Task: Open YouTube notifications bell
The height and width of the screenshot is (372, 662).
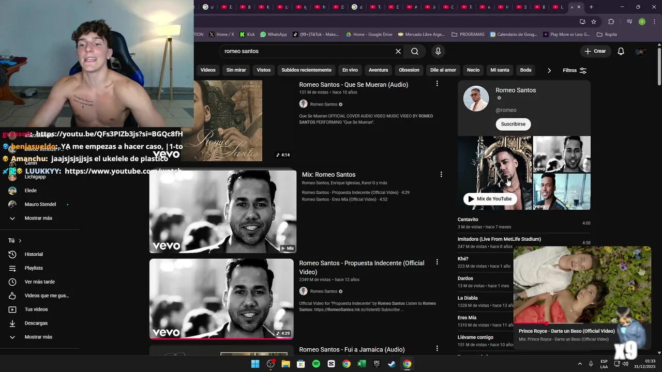Action: (x=621, y=51)
